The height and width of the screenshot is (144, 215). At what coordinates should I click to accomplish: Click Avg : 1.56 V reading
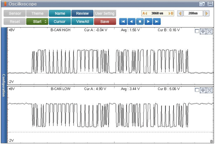(131, 30)
